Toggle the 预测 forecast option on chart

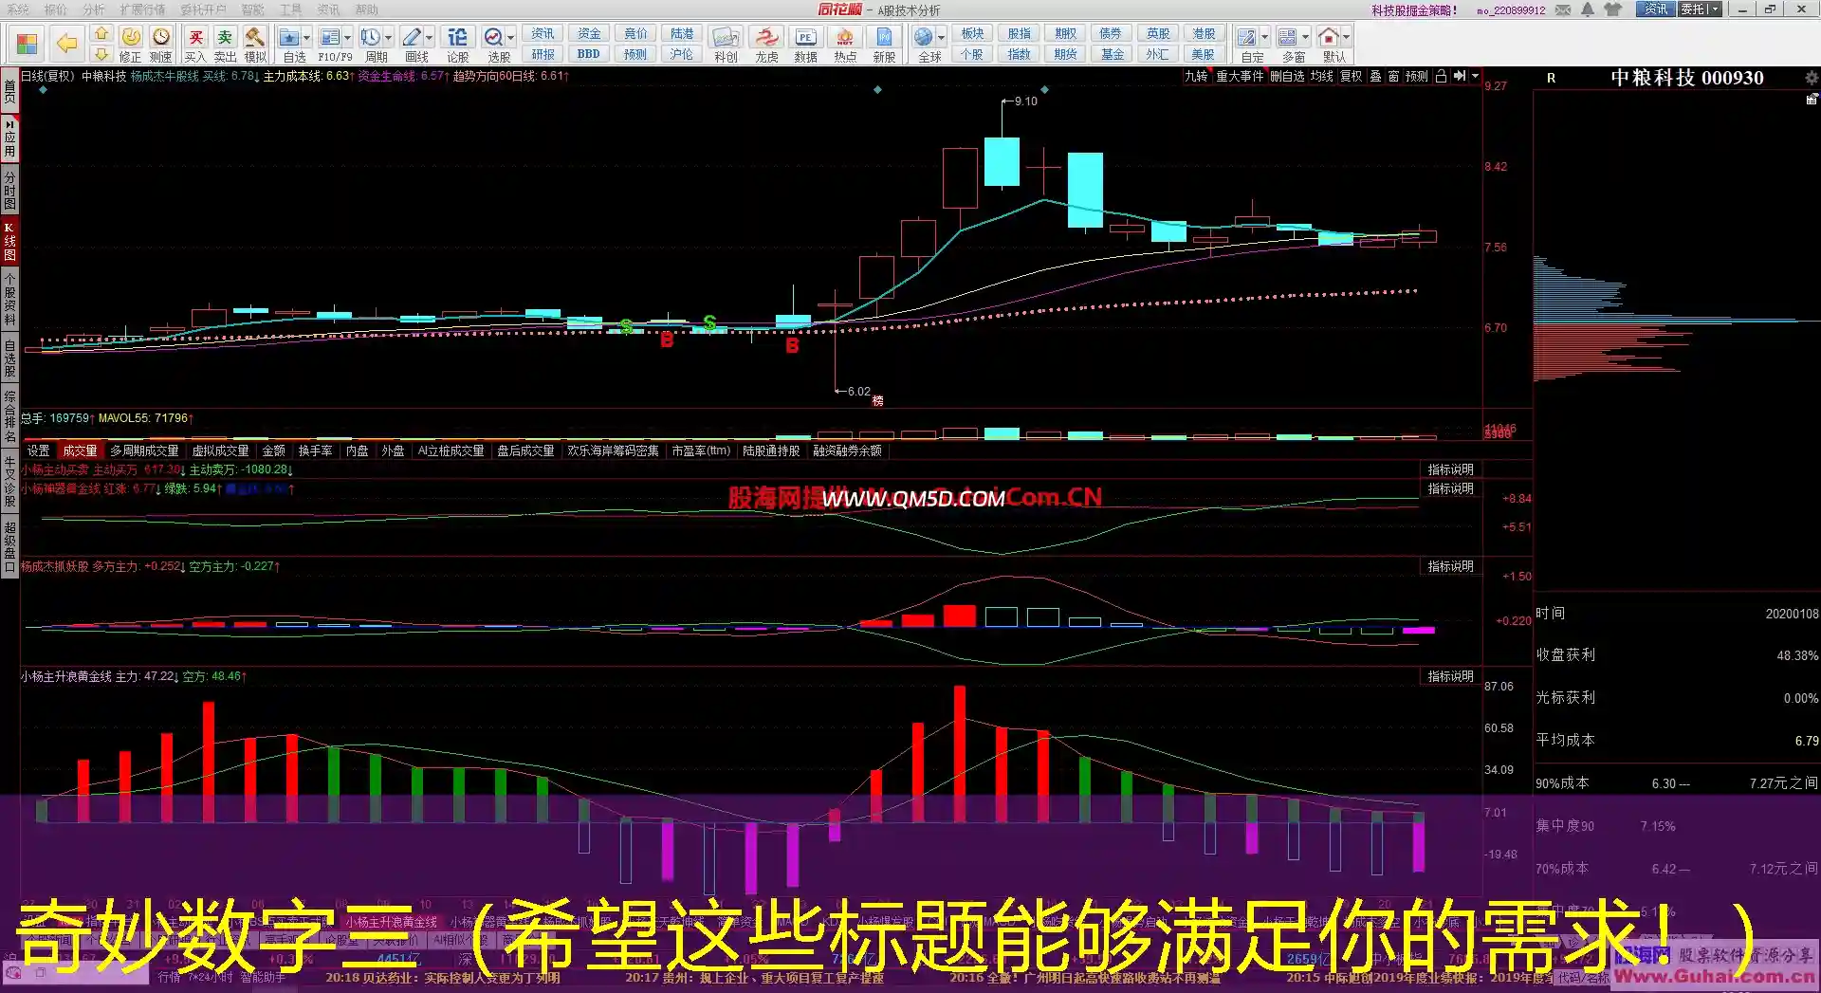pyautogui.click(x=1416, y=76)
